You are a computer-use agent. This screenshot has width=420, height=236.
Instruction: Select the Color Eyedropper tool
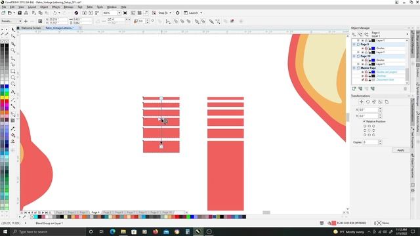pos(13,128)
